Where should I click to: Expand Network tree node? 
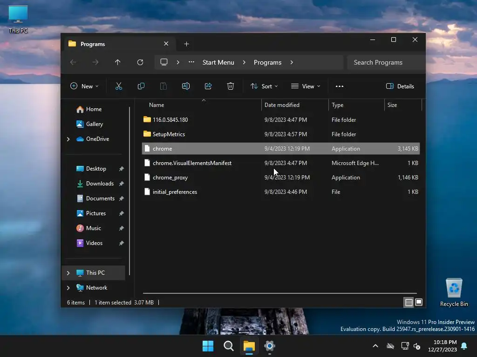[x=68, y=288]
